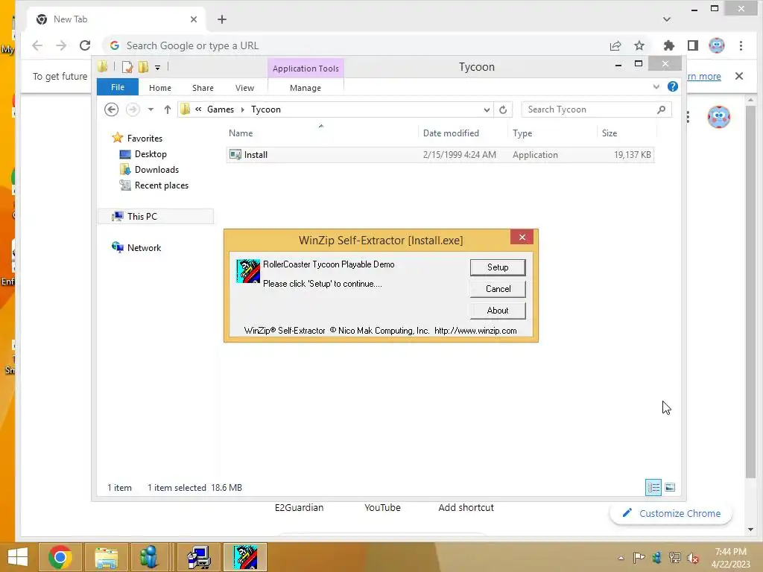The width and height of the screenshot is (763, 572).
Task: Click the Games breadcrumb in address bar
Action: (221, 109)
